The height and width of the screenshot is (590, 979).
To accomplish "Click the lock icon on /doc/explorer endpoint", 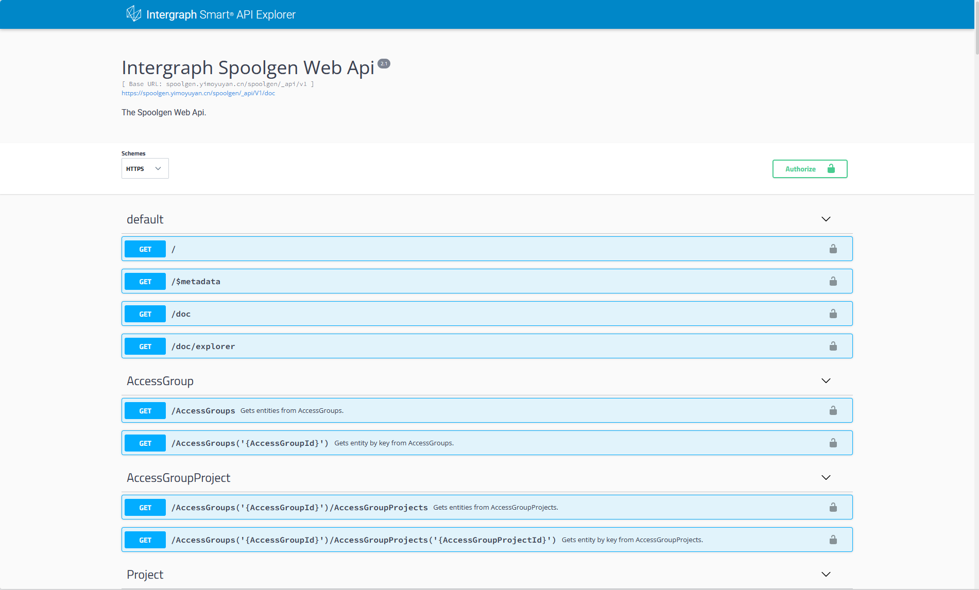I will [x=833, y=346].
